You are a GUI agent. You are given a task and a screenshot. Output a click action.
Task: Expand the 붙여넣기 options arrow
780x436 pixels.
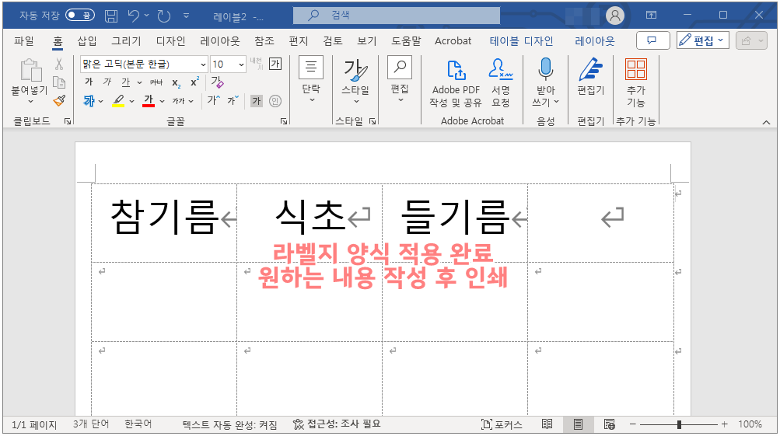(x=30, y=101)
